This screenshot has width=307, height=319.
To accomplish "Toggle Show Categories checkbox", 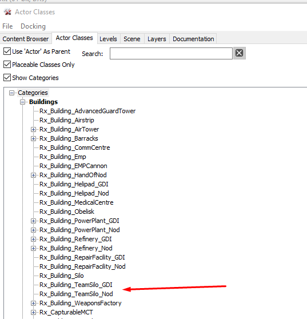I will 7,78.
